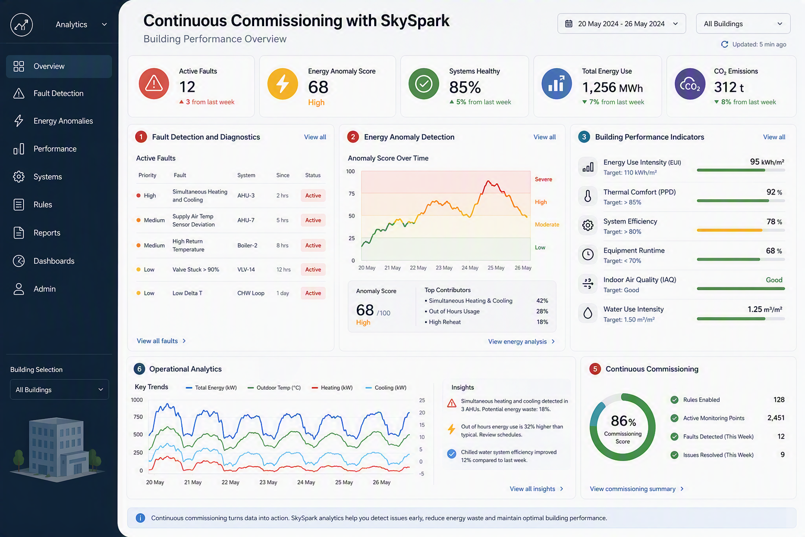Click the Thermal Comfort thermometer icon
The image size is (805, 537).
pos(588,196)
